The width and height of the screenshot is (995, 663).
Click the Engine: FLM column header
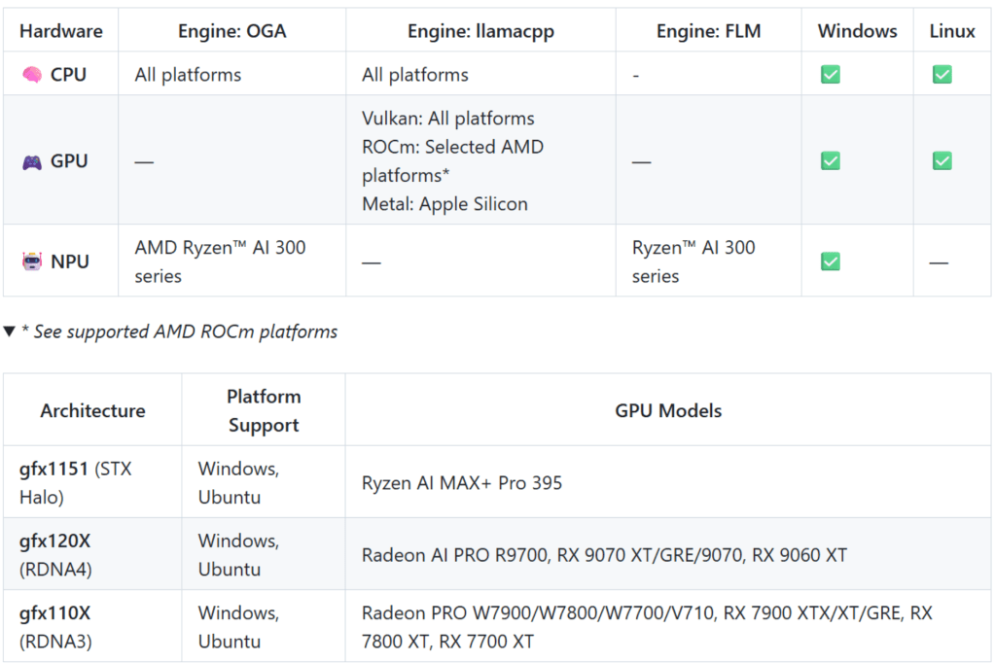click(x=708, y=31)
